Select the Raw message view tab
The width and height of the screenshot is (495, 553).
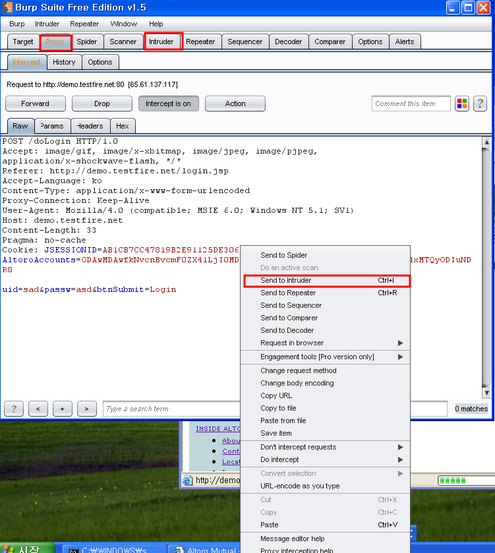20,126
